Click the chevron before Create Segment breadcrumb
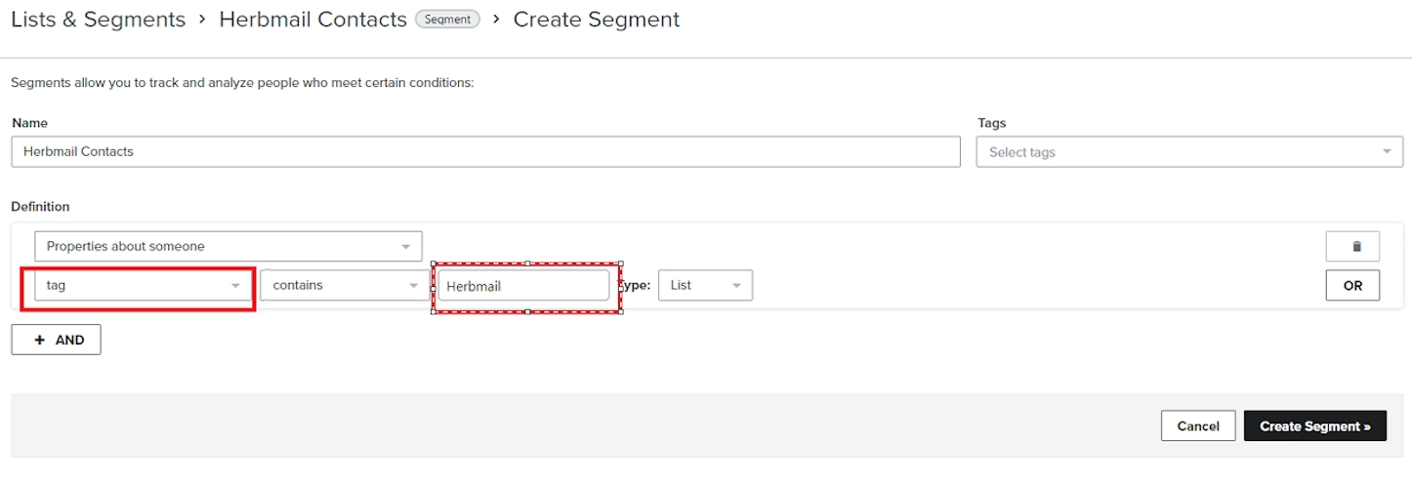The width and height of the screenshot is (1412, 485). pos(497,20)
